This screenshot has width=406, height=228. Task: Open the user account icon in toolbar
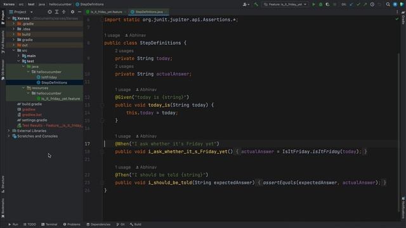tap(246, 4)
